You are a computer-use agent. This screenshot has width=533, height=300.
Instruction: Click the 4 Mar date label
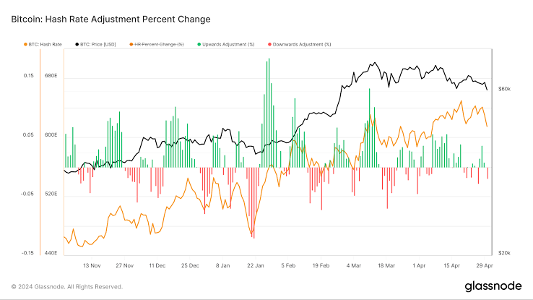click(354, 265)
